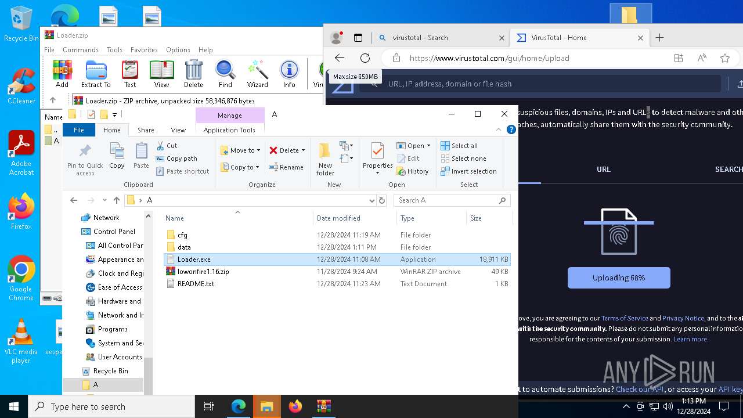Screen dimensions: 743x418
Task: Select Loader.exe file
Action: (x=337, y=260)
